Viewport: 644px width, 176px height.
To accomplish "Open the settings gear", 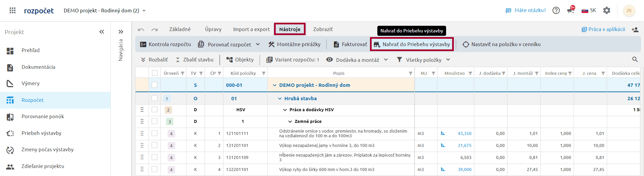I will click(607, 10).
